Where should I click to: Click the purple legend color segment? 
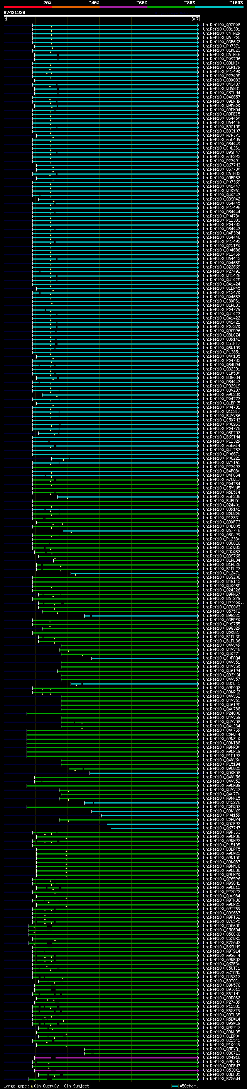tap(123, 7)
